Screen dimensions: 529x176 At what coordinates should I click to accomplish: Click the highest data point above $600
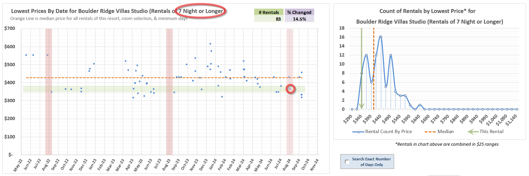click(x=210, y=44)
